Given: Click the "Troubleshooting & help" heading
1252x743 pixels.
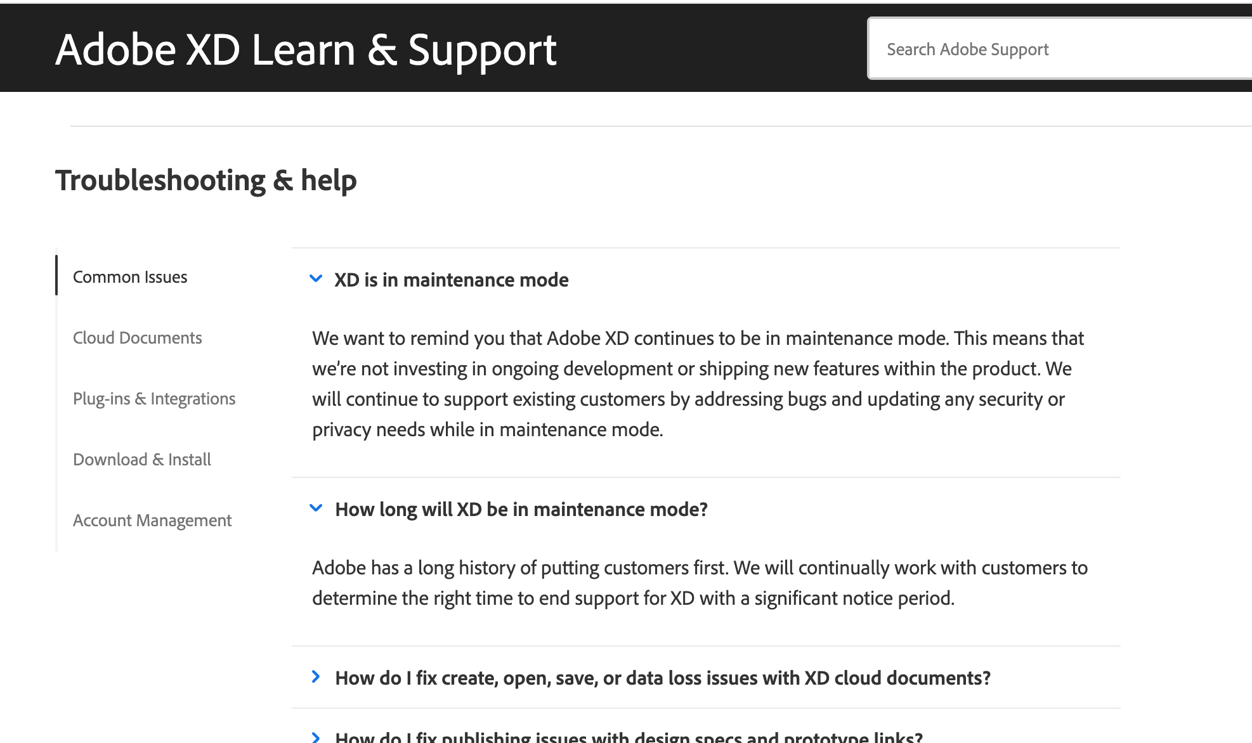Looking at the screenshot, I should pyautogui.click(x=206, y=180).
